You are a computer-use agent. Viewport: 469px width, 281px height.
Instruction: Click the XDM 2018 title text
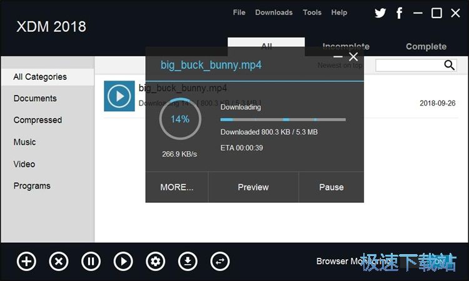51,27
